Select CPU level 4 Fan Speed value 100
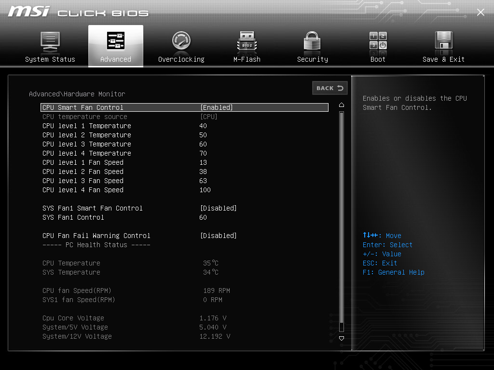This screenshot has width=494, height=370. (x=205, y=190)
